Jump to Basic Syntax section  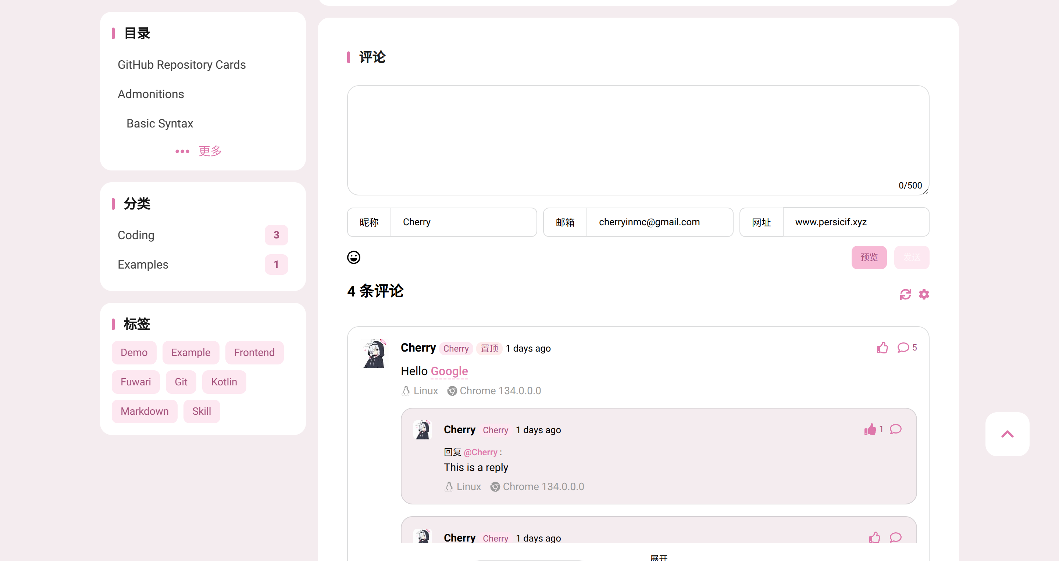click(160, 123)
